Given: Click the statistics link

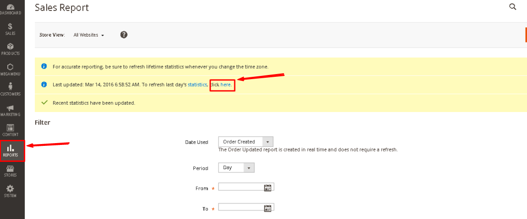Looking at the screenshot, I should (198, 85).
